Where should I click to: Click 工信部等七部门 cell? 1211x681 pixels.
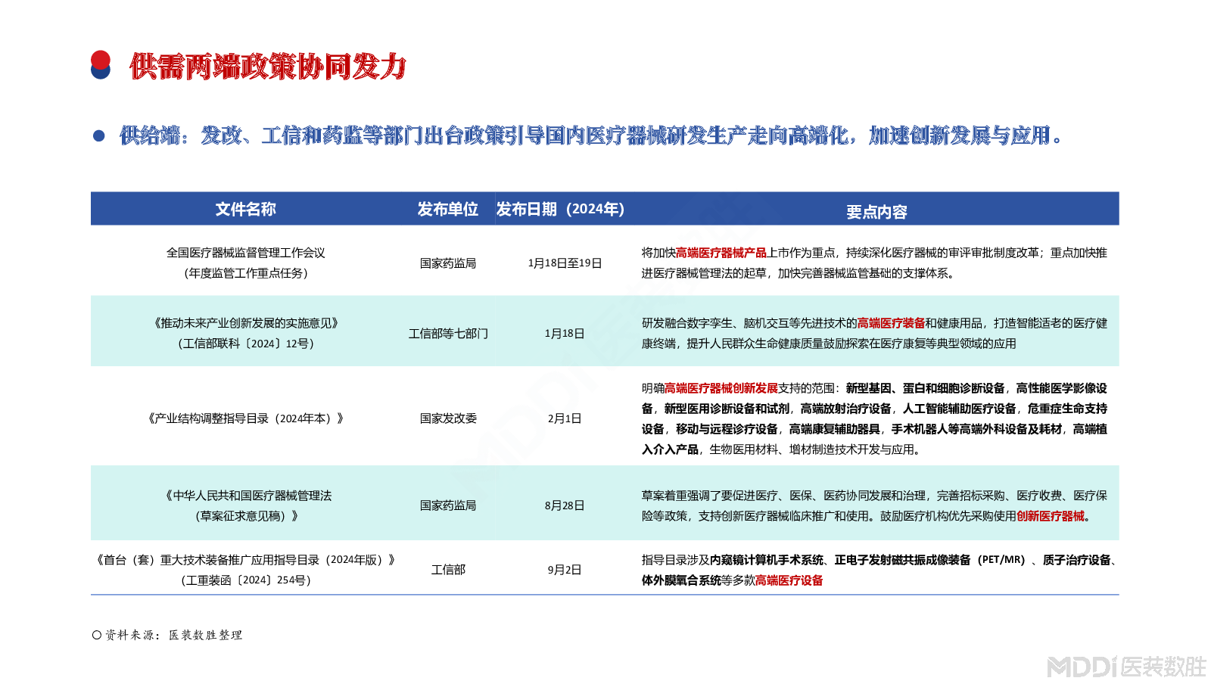(448, 334)
